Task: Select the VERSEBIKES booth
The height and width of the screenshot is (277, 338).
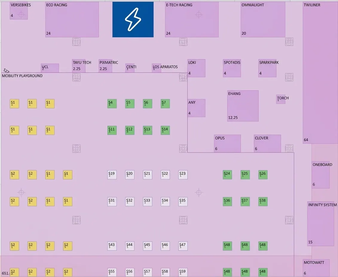Action: point(19,10)
